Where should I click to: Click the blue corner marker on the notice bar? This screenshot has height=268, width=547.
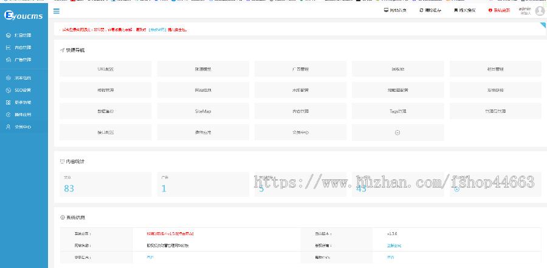[x=543, y=25]
